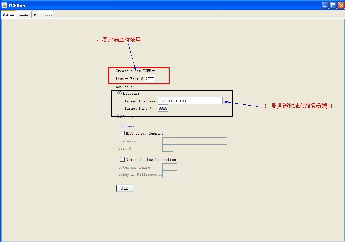Viewport: 345px width, 242px height.
Task: Maximize the TCPMon window
Action: click(x=332, y=5)
